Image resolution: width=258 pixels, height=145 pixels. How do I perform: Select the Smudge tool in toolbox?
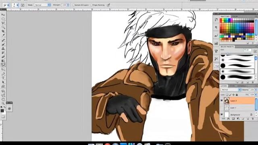click(x=3, y=65)
